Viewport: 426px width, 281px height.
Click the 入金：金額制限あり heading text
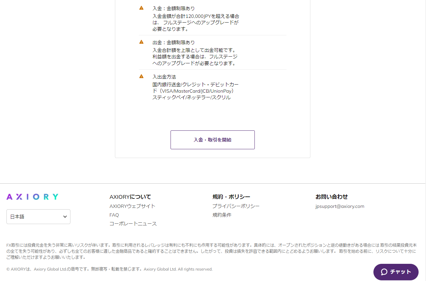click(174, 8)
